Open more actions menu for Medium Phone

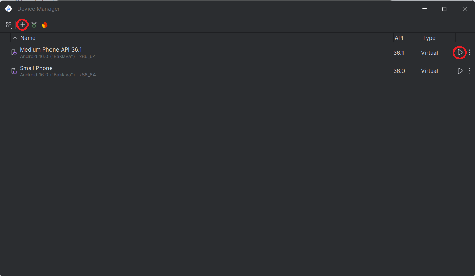[x=470, y=53]
